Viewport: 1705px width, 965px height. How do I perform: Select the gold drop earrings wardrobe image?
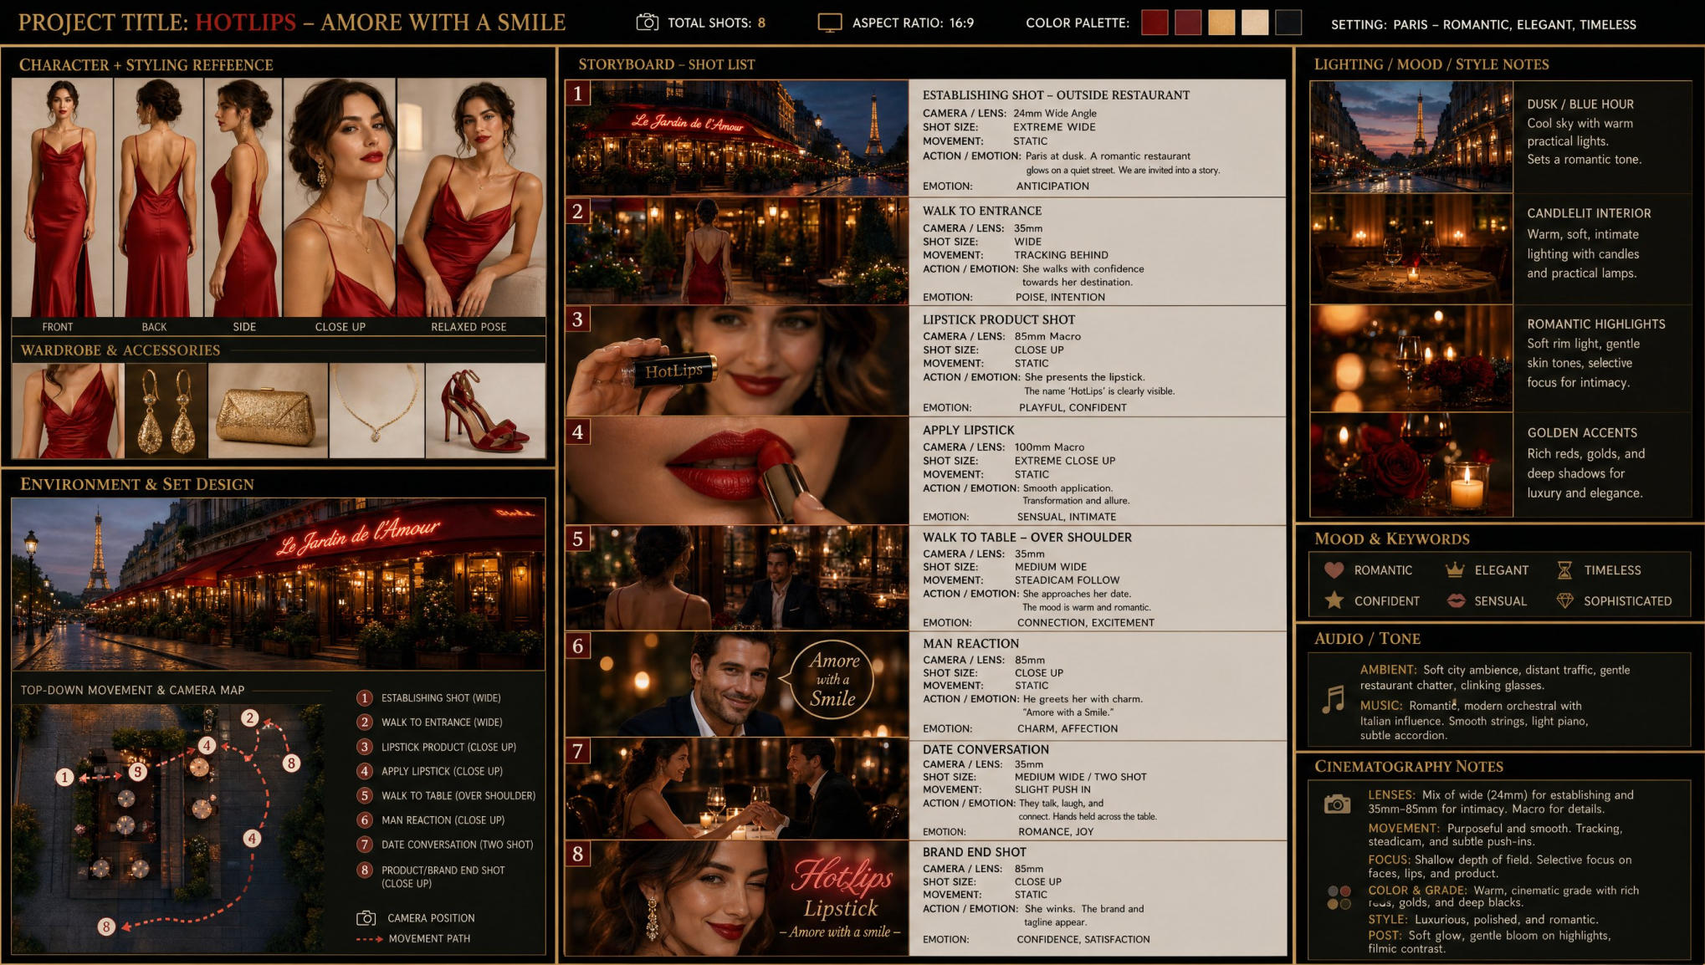[x=166, y=411]
